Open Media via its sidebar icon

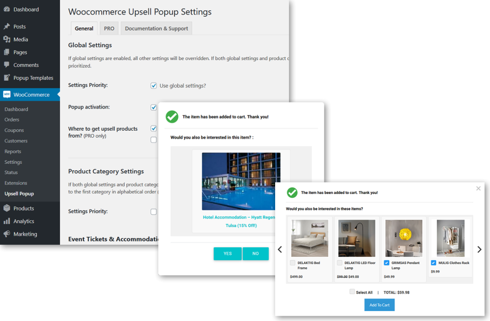point(7,40)
